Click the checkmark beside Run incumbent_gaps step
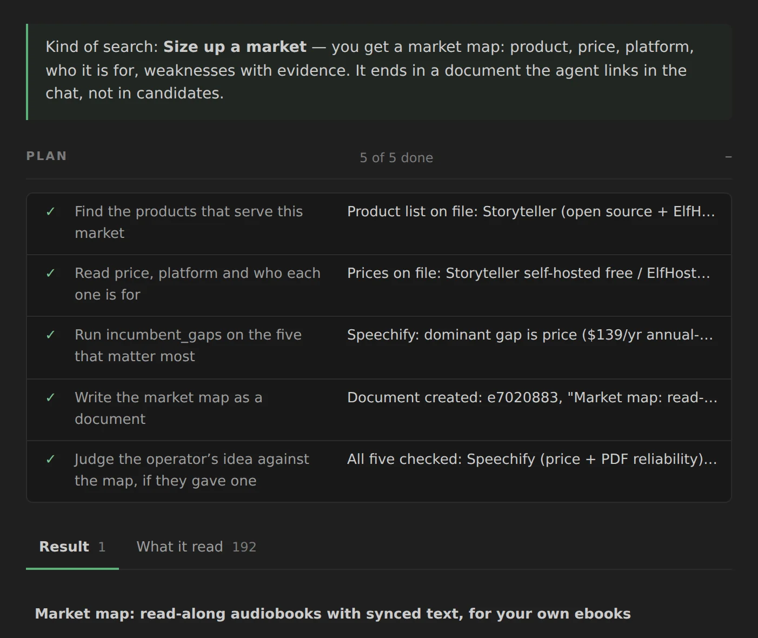Image resolution: width=758 pixels, height=638 pixels. click(51, 335)
